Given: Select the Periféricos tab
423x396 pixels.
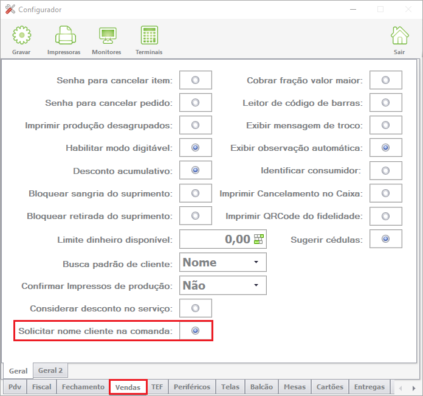Looking at the screenshot, I should 192,387.
